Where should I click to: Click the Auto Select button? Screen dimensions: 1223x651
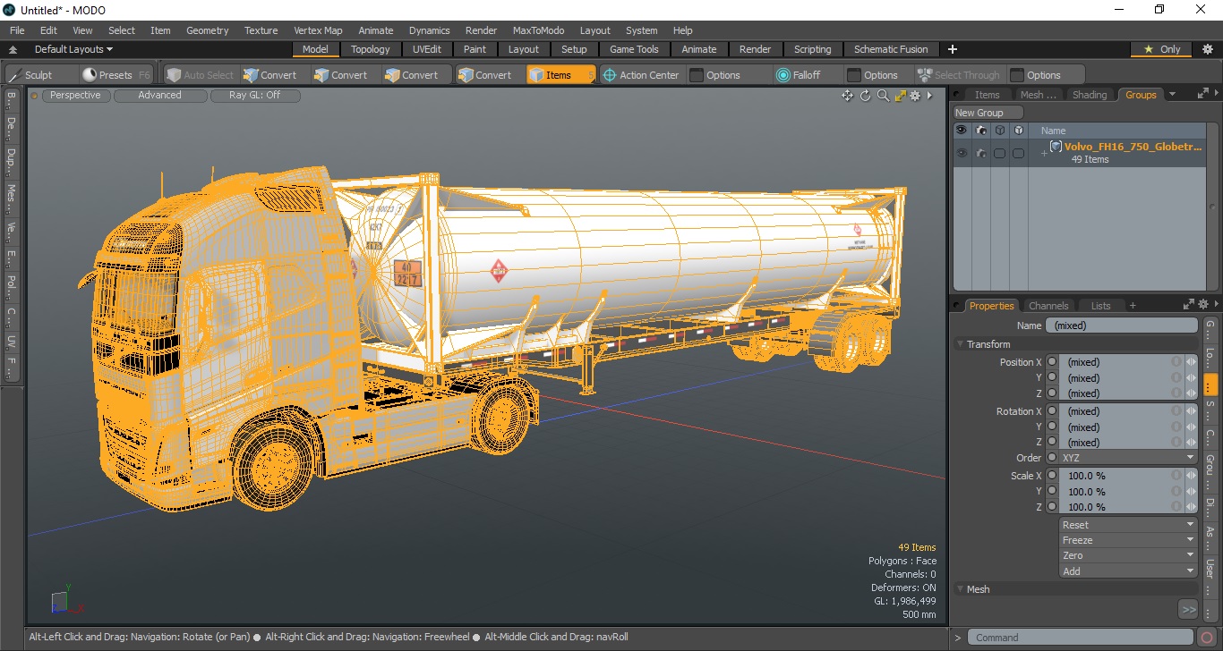[201, 75]
